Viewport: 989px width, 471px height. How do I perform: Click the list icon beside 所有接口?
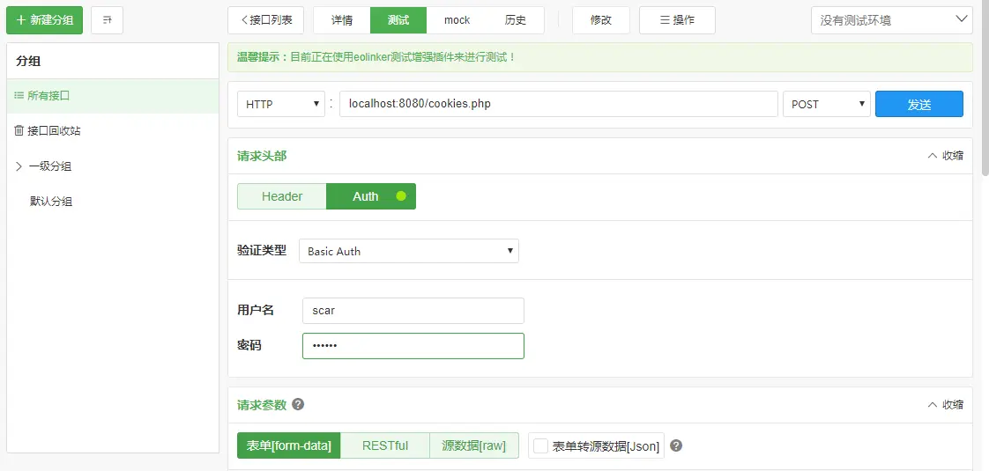(19, 96)
